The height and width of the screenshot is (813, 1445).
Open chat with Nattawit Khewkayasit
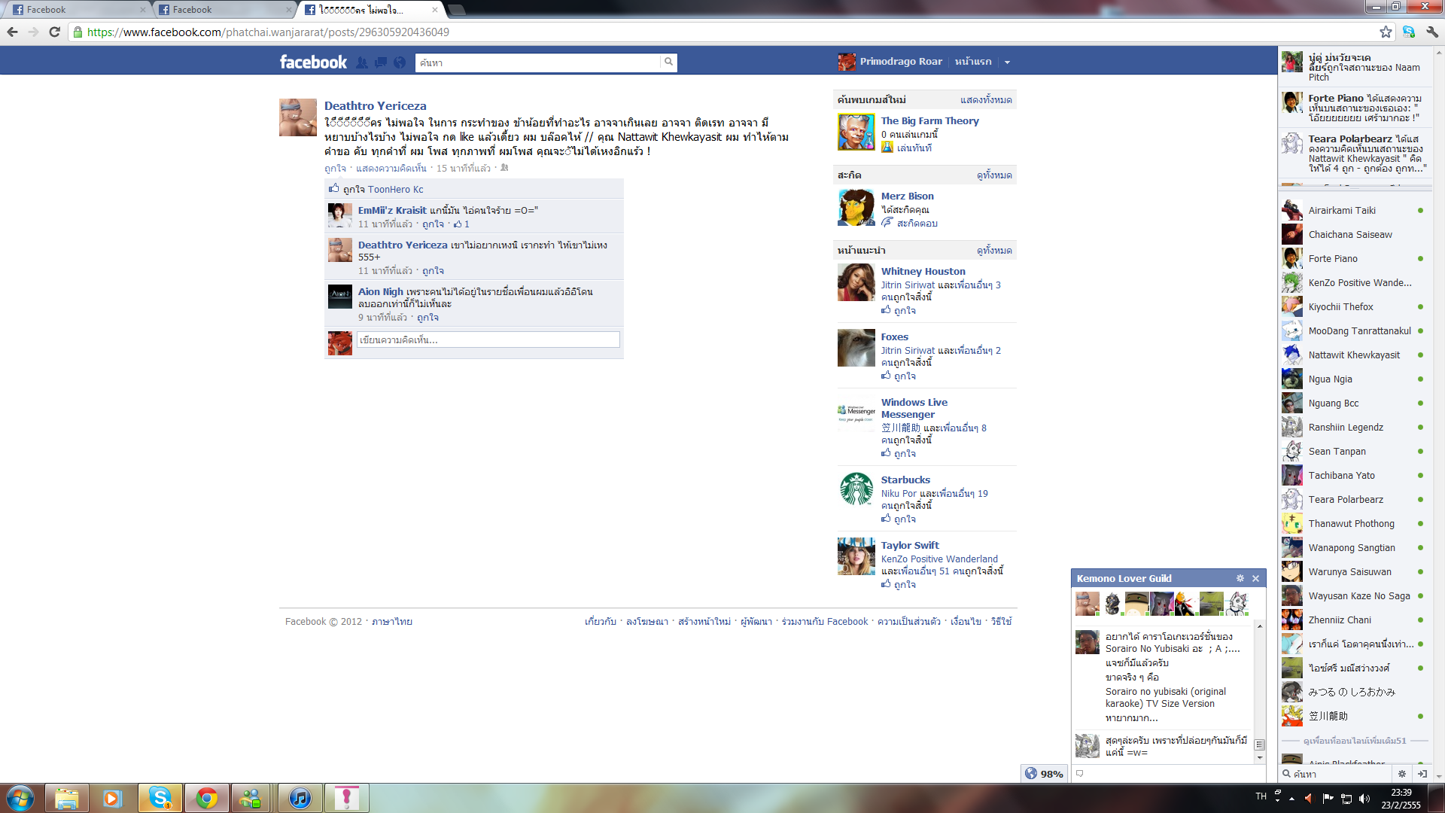pyautogui.click(x=1353, y=355)
